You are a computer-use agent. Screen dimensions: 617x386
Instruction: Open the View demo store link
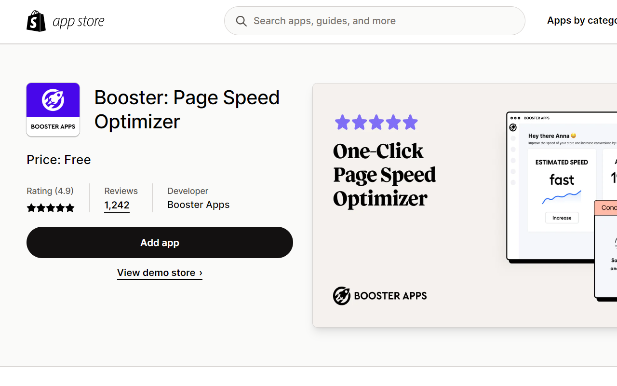[x=160, y=273]
